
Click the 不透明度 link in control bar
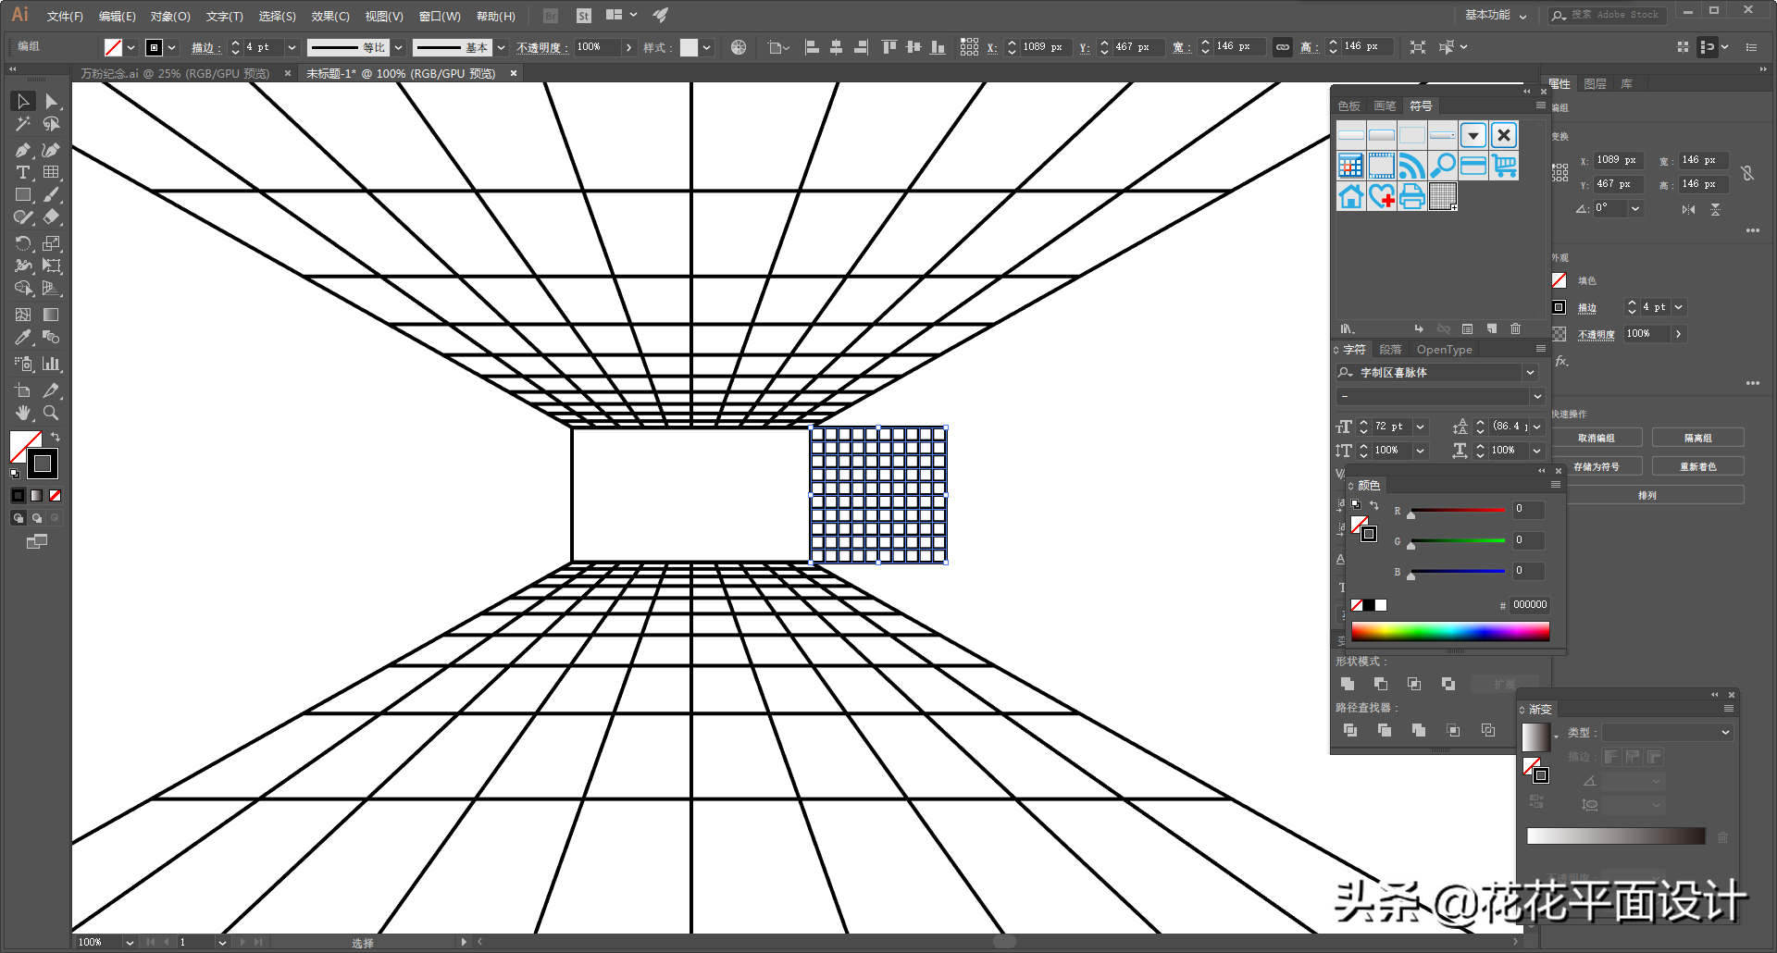click(540, 47)
